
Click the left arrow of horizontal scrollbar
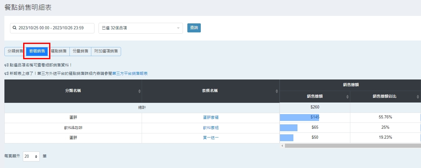(282, 146)
